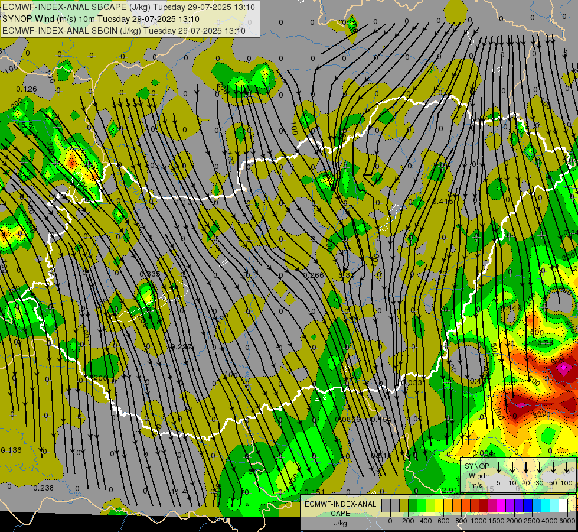The width and height of the screenshot is (578, 532).
Task: Click the 100 m/s wind legend arrow
Action: coord(567,467)
